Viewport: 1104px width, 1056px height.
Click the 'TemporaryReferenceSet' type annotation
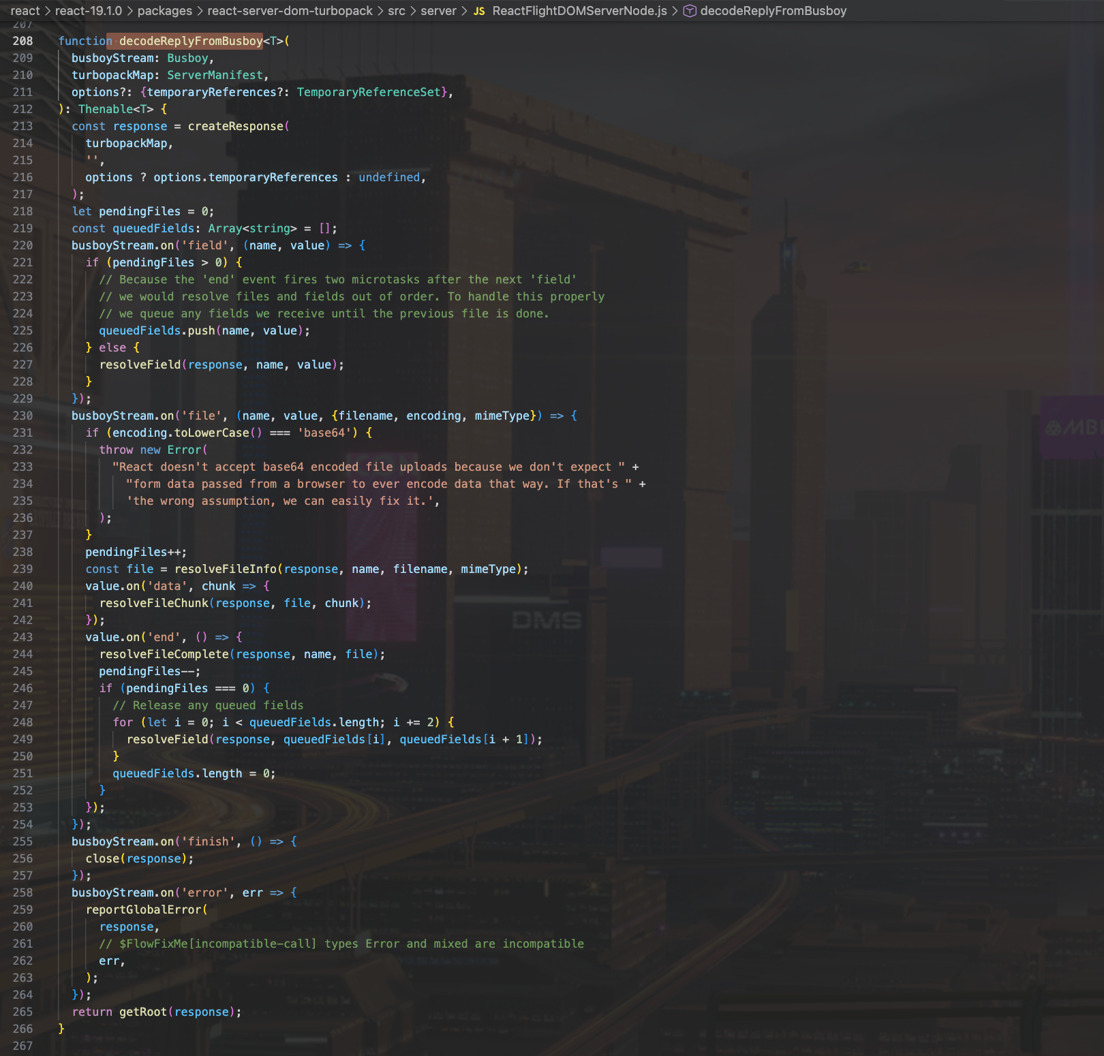pyautogui.click(x=369, y=92)
